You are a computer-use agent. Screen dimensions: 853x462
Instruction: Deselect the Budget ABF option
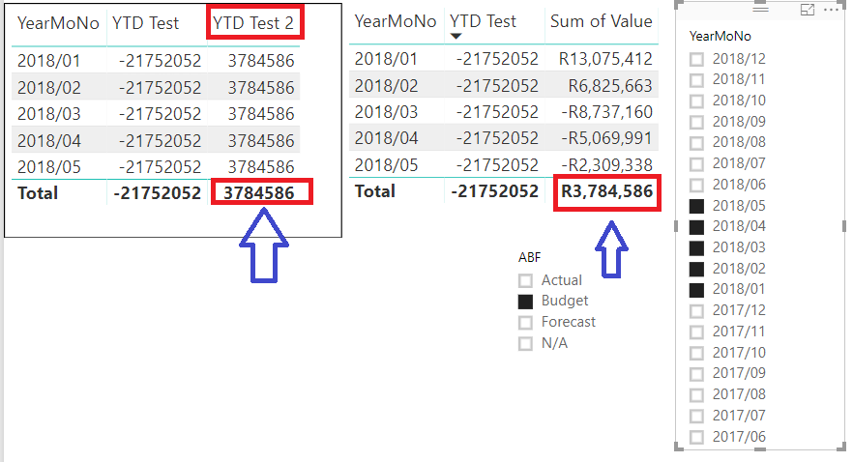pos(525,302)
